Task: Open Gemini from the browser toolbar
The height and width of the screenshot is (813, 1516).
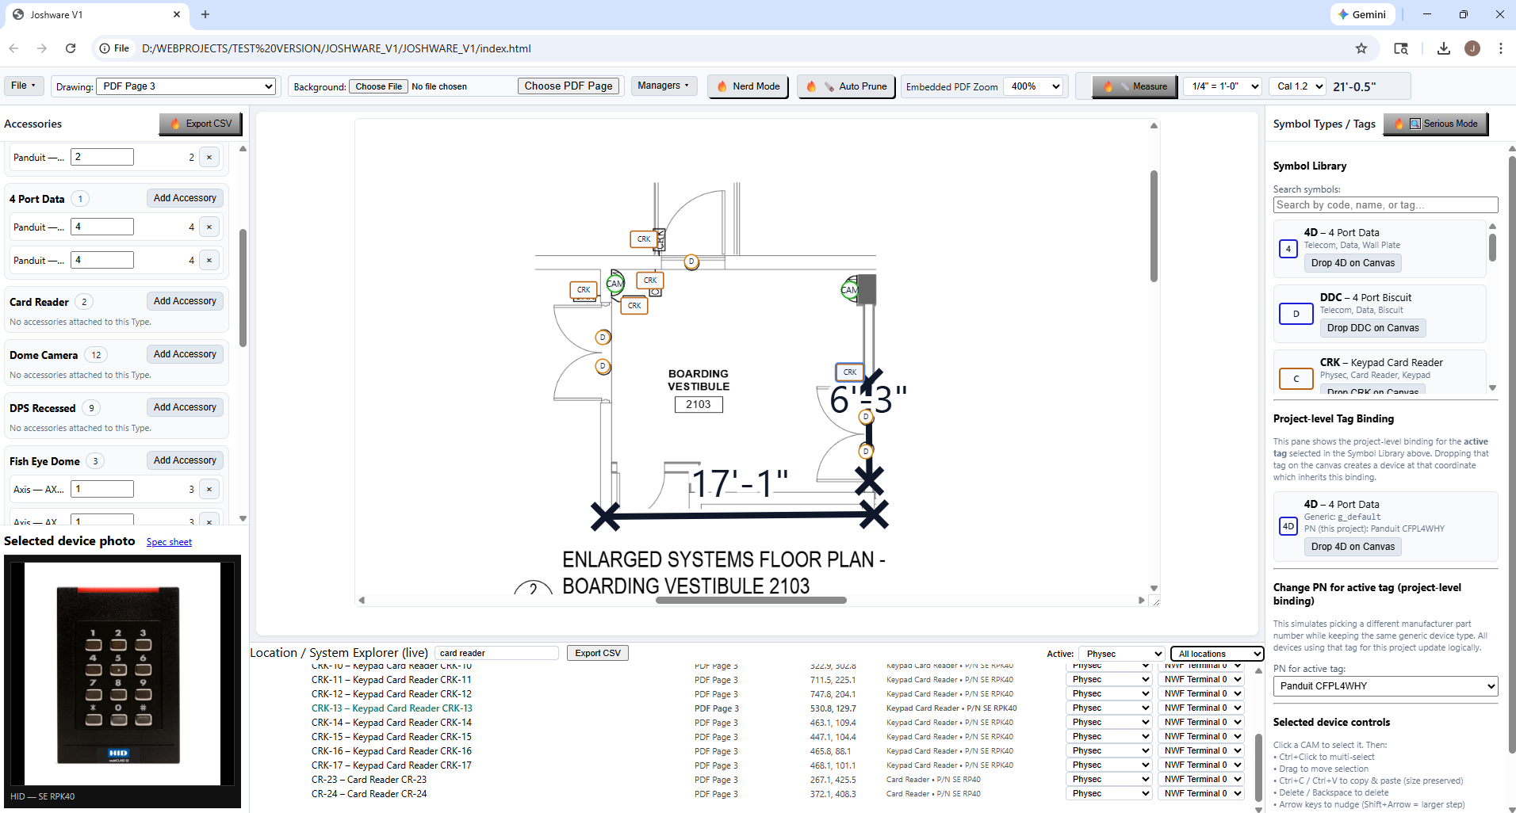Action: (1362, 14)
